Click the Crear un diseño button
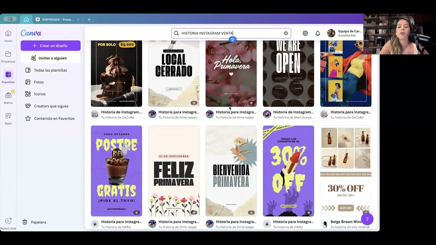 coord(50,46)
